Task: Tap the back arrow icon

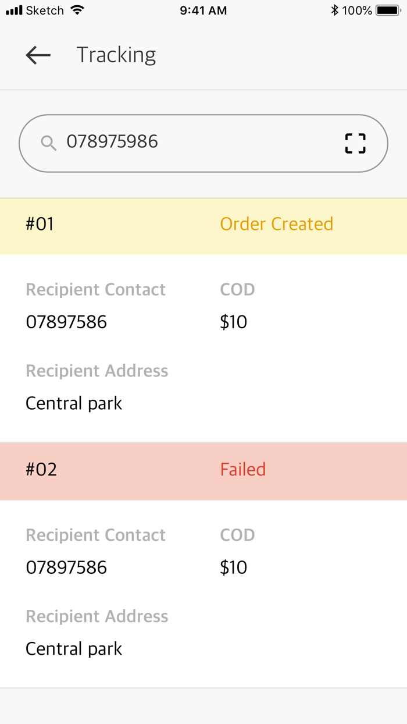Action: point(38,55)
